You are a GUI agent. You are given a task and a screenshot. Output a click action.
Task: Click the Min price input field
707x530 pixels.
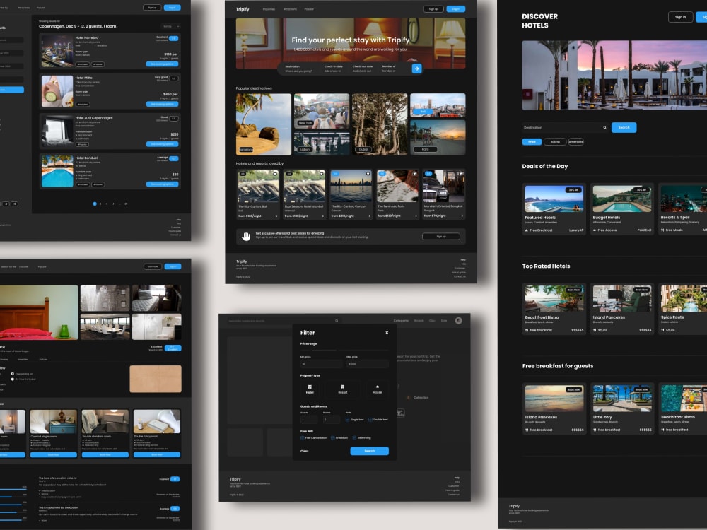tap(321, 364)
